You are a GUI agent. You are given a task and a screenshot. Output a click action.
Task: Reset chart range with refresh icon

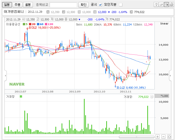(x=169, y=137)
